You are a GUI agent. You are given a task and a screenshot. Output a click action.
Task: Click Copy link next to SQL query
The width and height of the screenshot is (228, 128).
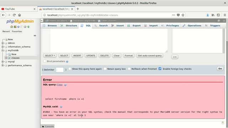tap(60, 85)
